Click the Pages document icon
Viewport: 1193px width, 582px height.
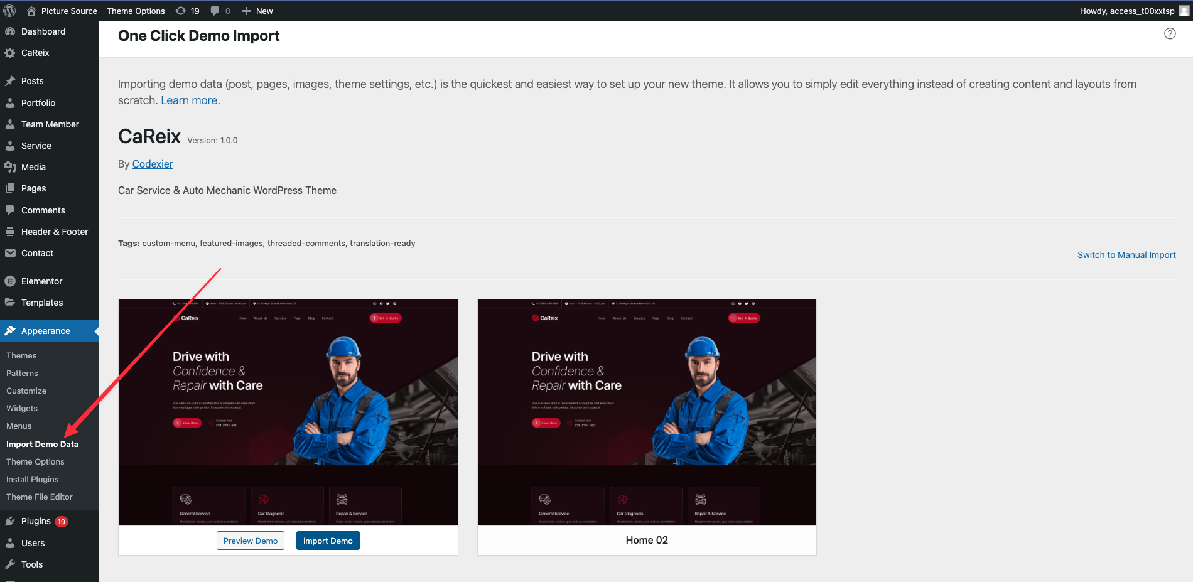pos(10,188)
